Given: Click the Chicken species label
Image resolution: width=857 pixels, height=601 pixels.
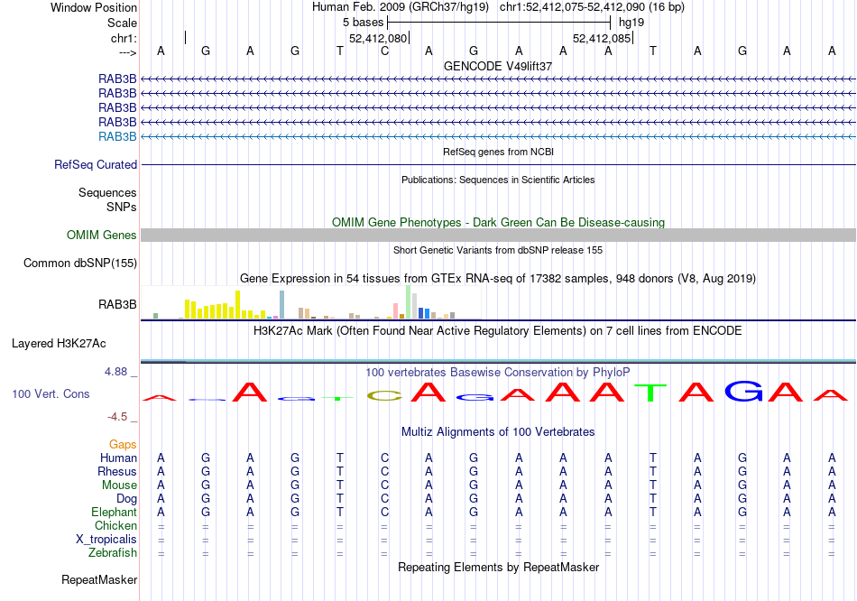Looking at the screenshot, I should tap(115, 526).
